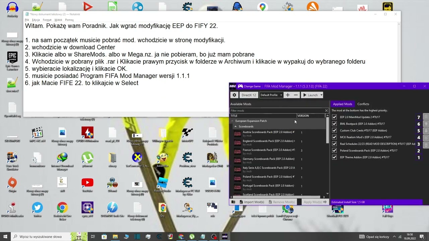429x241 pixels.
Task: Open Format menu in Notatnik
Action: click(47, 20)
